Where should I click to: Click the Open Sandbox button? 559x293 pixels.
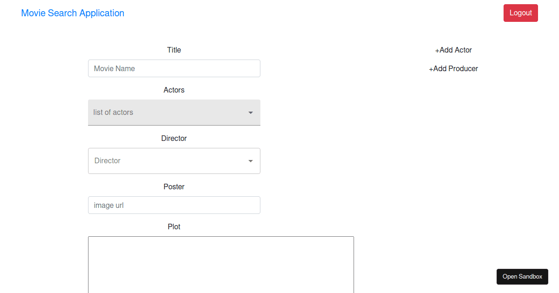(x=522, y=277)
